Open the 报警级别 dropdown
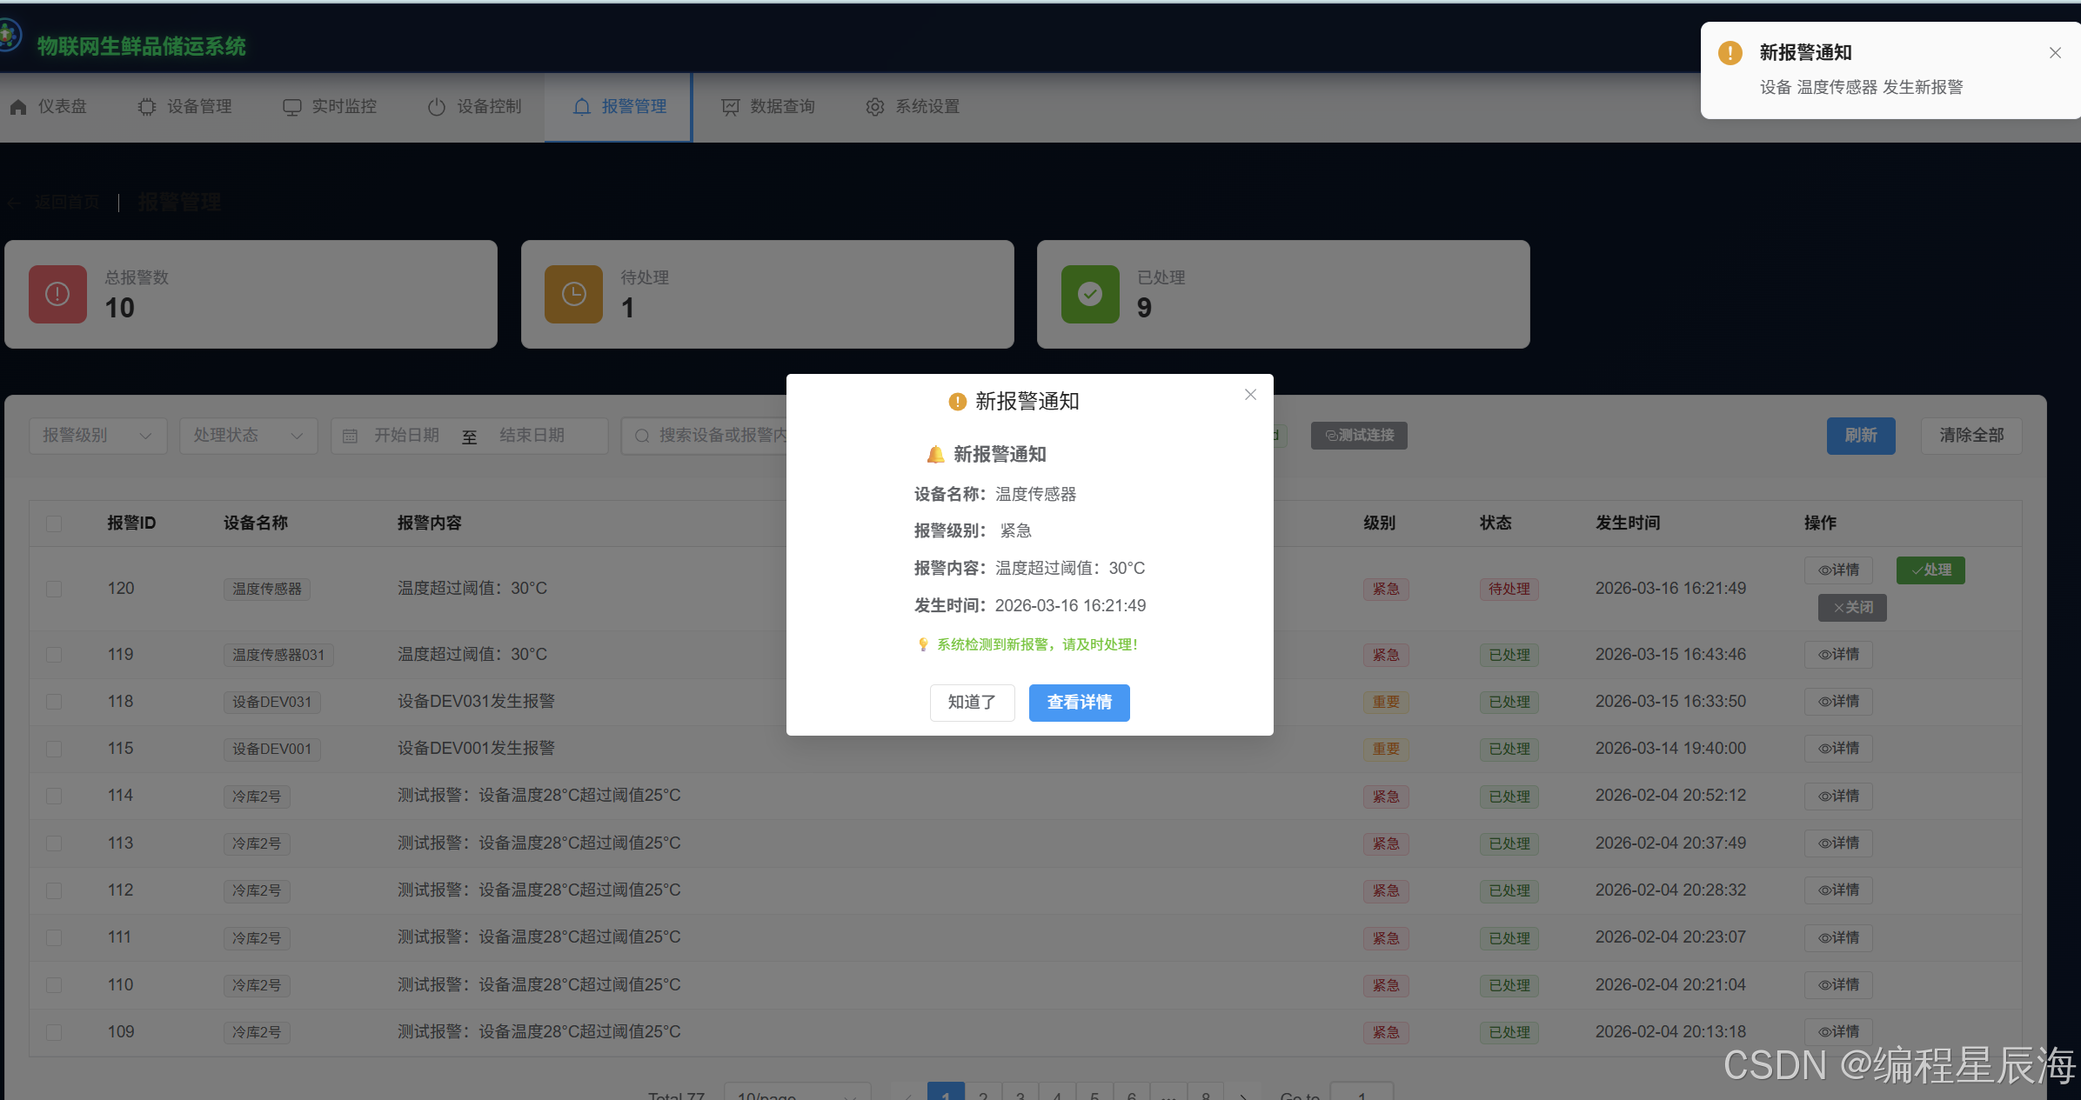Viewport: 2081px width, 1100px height. (x=97, y=436)
